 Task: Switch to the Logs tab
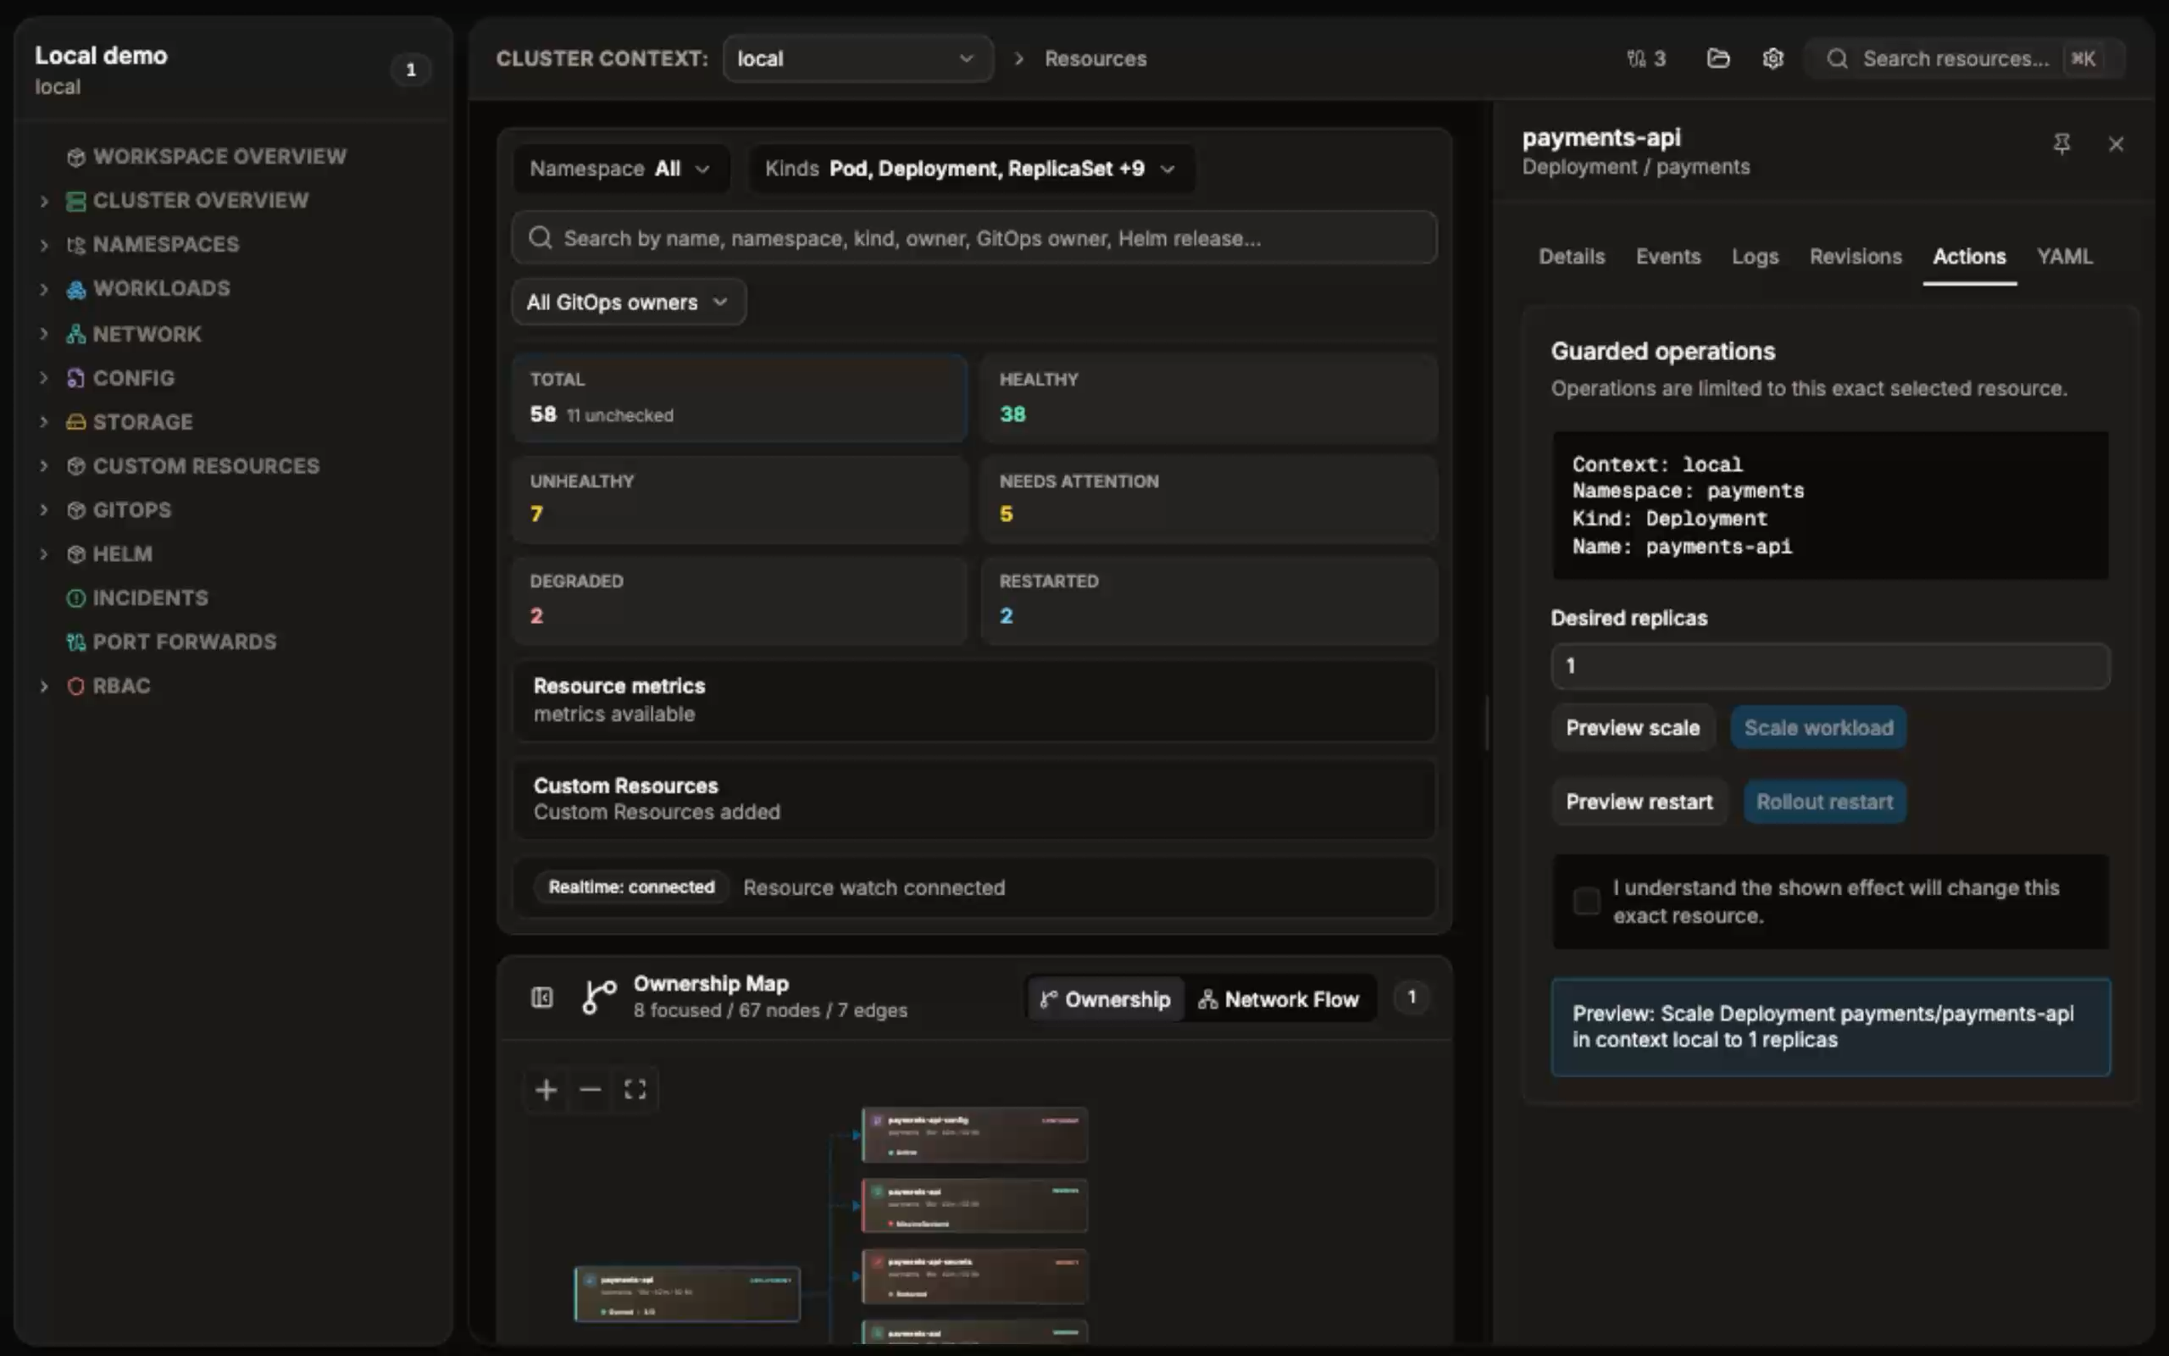pos(1755,257)
